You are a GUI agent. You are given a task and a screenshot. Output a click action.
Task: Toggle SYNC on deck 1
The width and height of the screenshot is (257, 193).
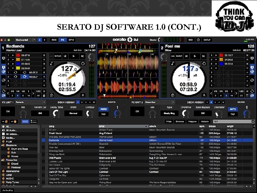(58, 56)
